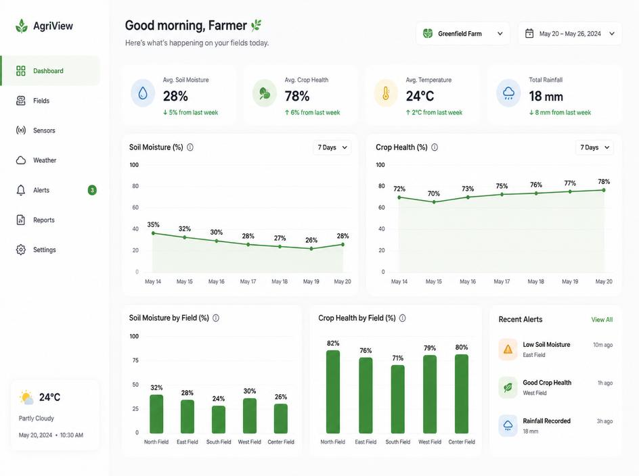Open the Greenfield Farm dropdown
Image resolution: width=639 pixels, height=476 pixels.
pos(463,33)
